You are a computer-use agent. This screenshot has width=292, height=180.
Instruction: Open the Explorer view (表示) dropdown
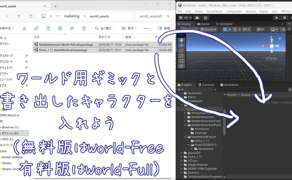tap(129, 28)
